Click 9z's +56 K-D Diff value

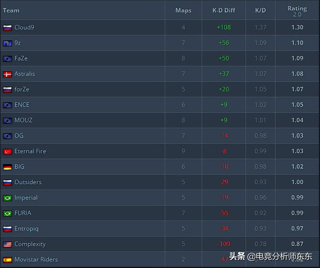[x=224, y=43]
